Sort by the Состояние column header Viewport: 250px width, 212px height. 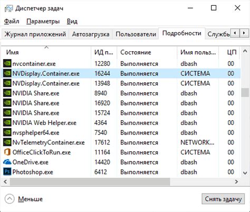pos(147,52)
